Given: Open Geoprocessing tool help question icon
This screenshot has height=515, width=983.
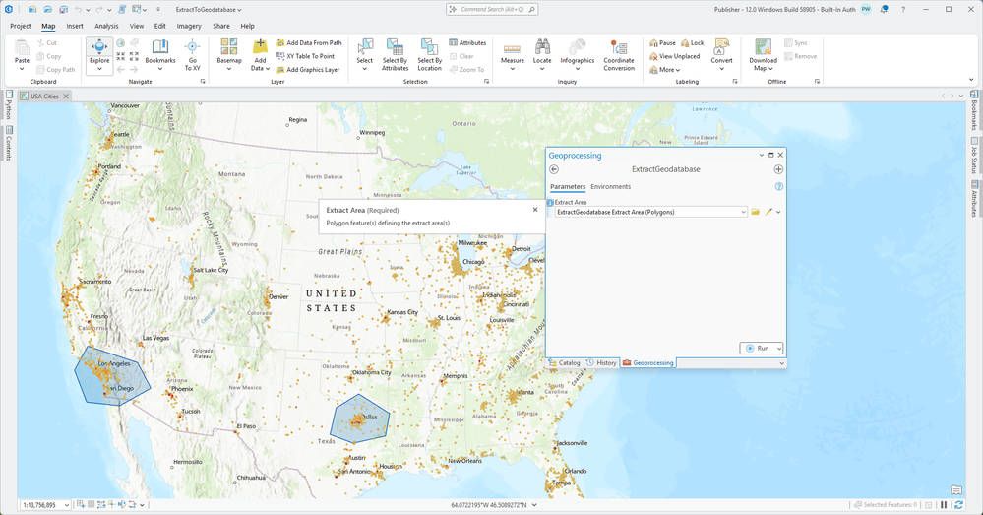Looking at the screenshot, I should 778,186.
